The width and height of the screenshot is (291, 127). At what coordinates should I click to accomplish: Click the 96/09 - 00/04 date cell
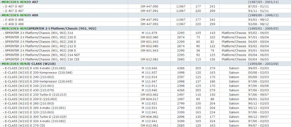[x=258, y=42]
